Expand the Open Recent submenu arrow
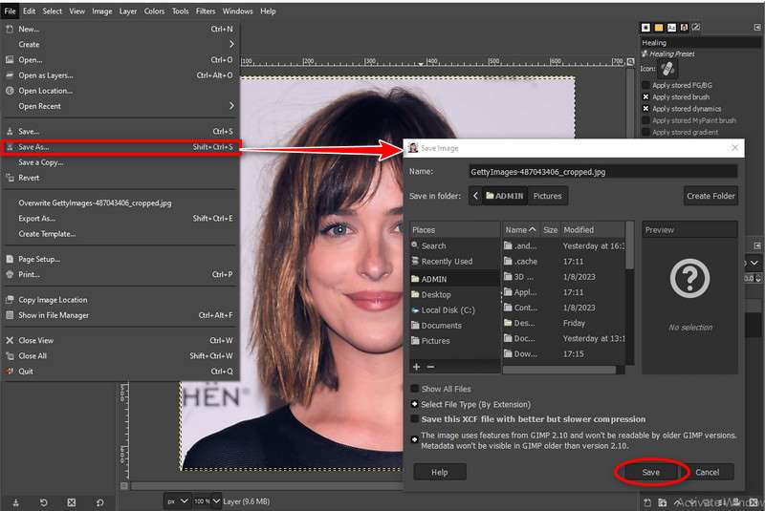The image size is (765, 511). coord(231,106)
